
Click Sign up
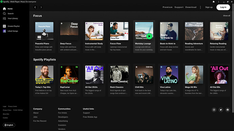(x=209, y=7)
